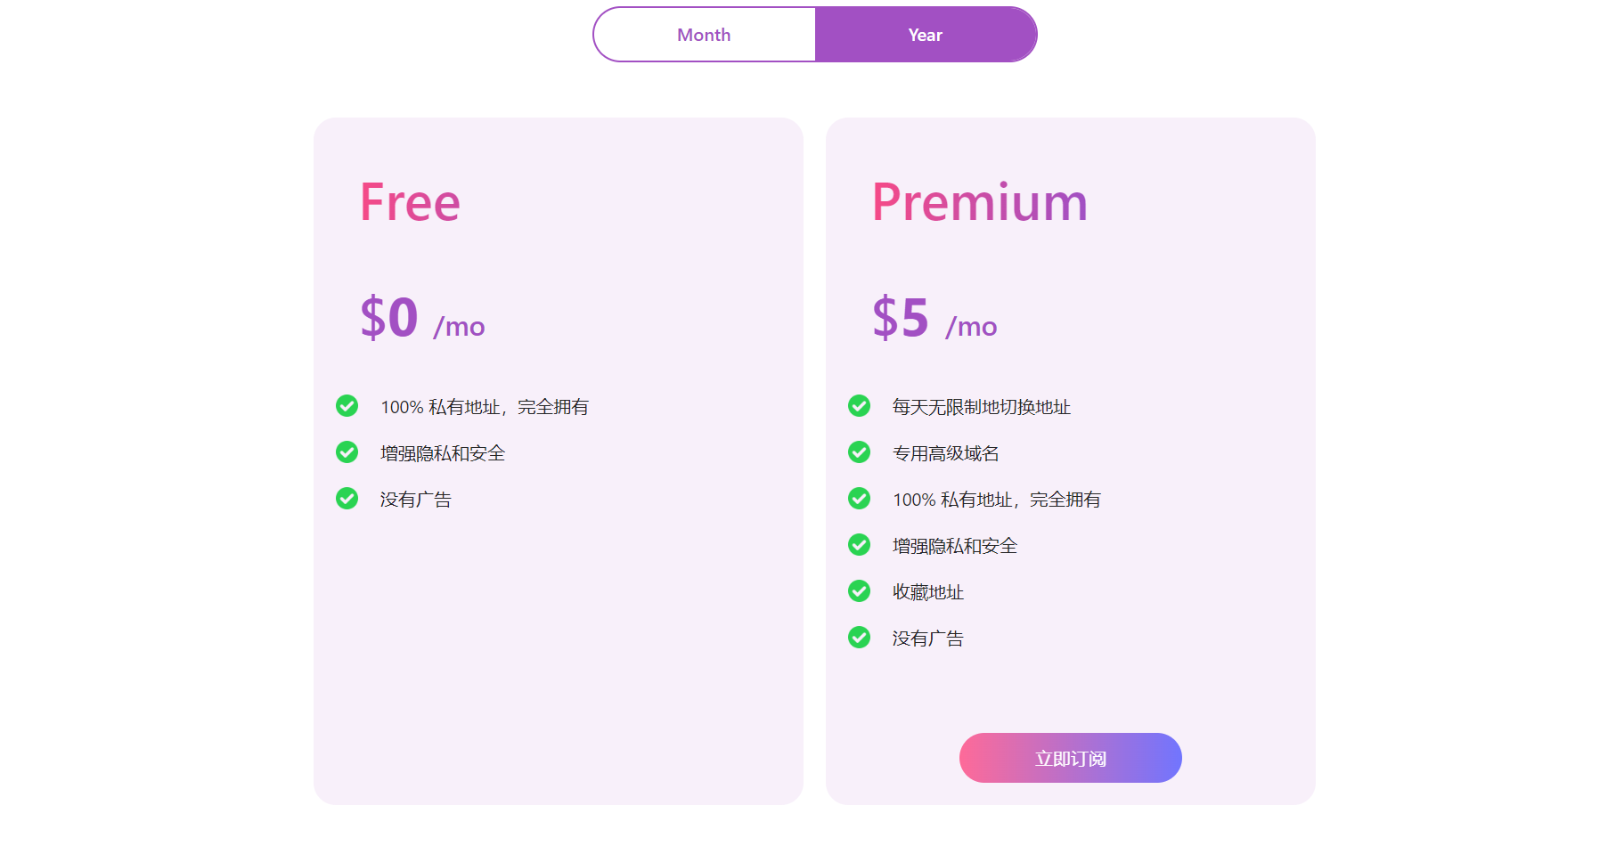The image size is (1624, 846).
Task: Click checkmark beside 收藏地址
Action: point(859,591)
